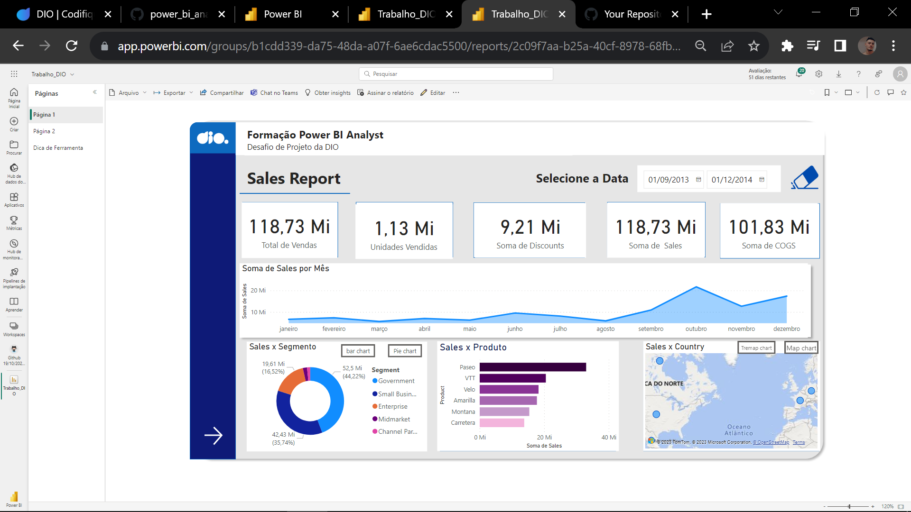
Task: Open Hub de dados from sidebar
Action: pyautogui.click(x=14, y=170)
